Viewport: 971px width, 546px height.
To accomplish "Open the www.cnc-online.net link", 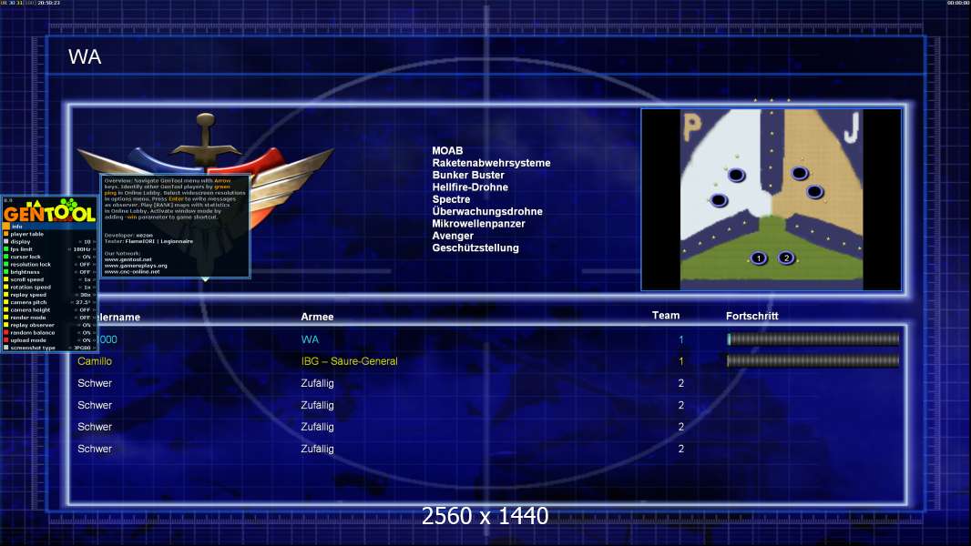I will pos(132,271).
